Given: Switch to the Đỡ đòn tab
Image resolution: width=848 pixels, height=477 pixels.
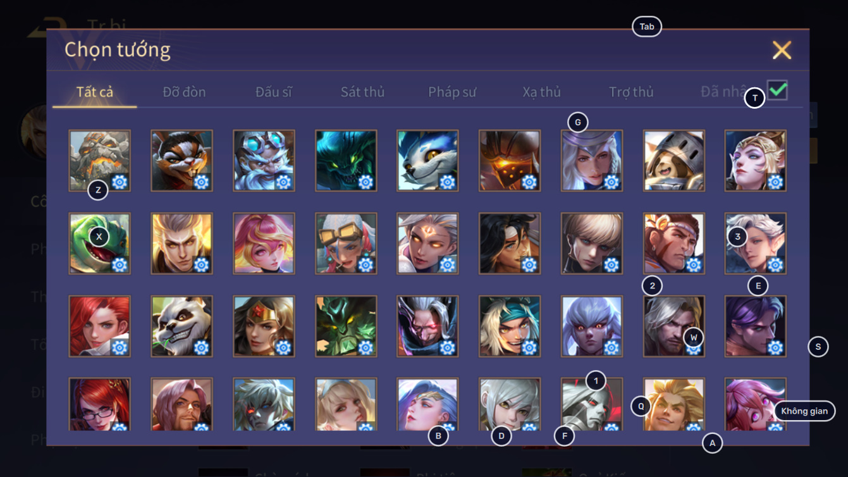Looking at the screenshot, I should tap(184, 92).
